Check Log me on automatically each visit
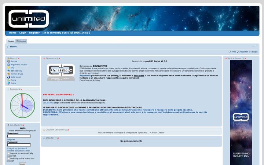The image size is (264, 165). pos(8,154)
